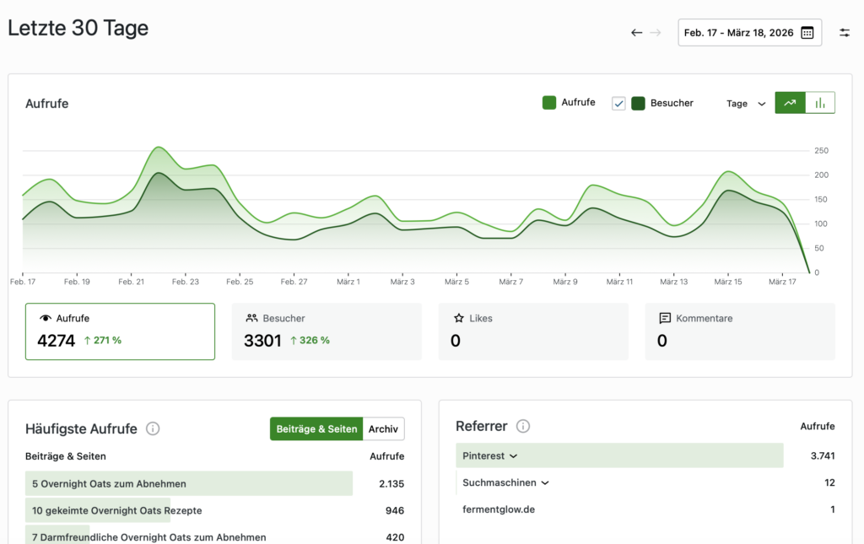
Task: Open the Tage period dropdown
Action: (x=746, y=104)
